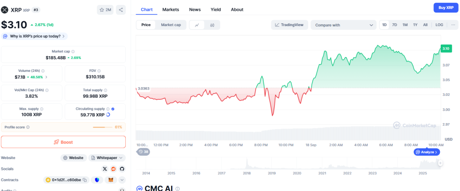
Task: Open the Max. supply info icon
Action: click(x=42, y=109)
